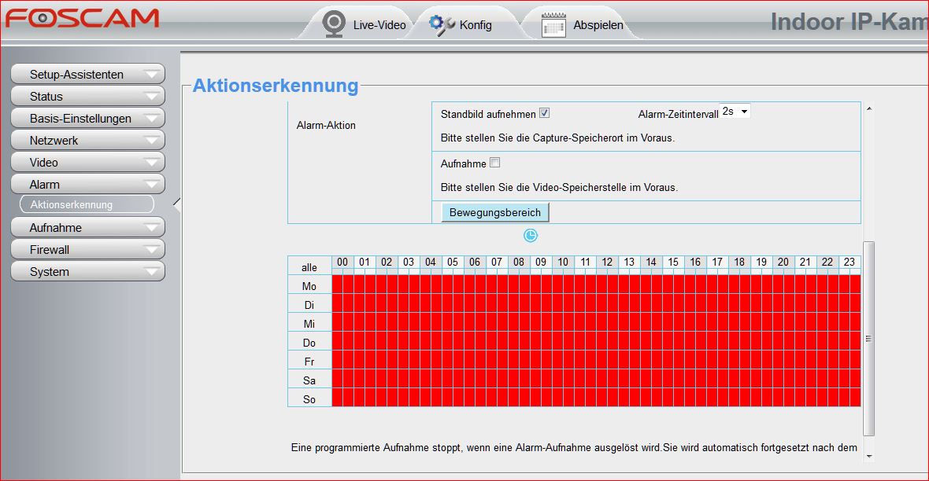Toggle the 'alle' schedule selector cell

pos(309,267)
